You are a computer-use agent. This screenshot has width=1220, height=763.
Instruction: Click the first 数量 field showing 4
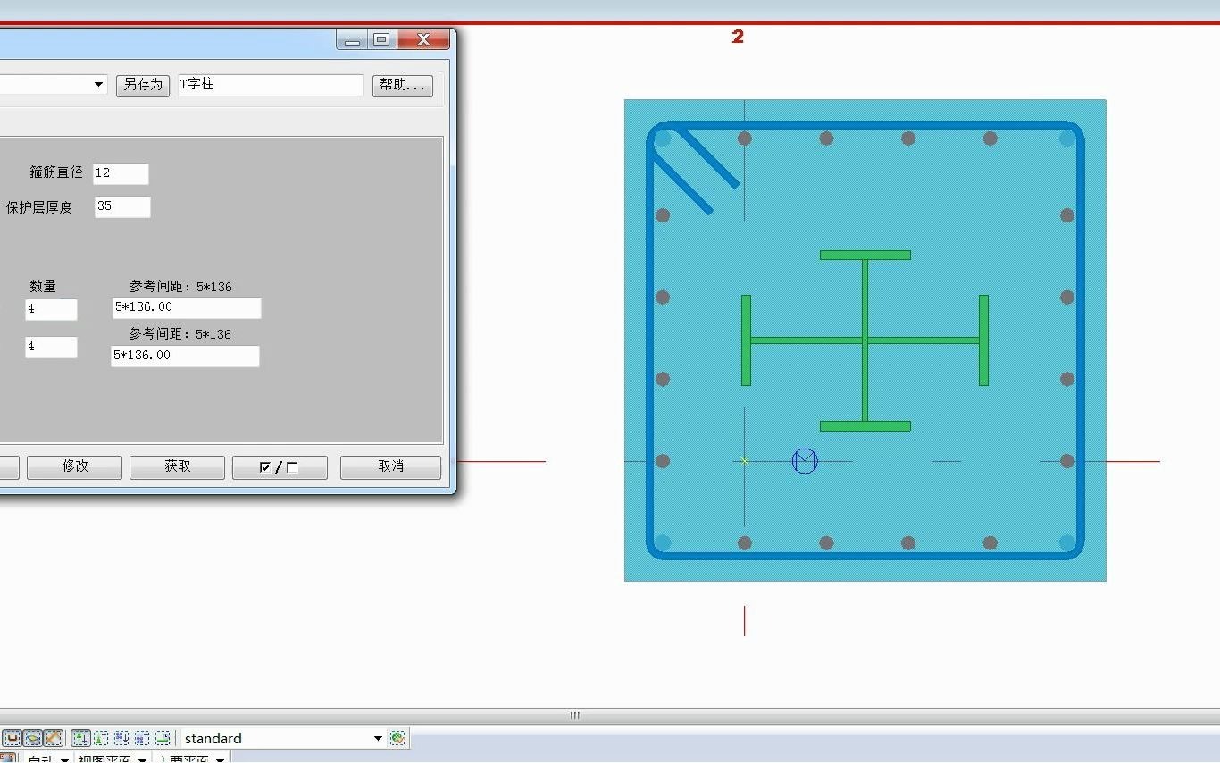coord(51,310)
